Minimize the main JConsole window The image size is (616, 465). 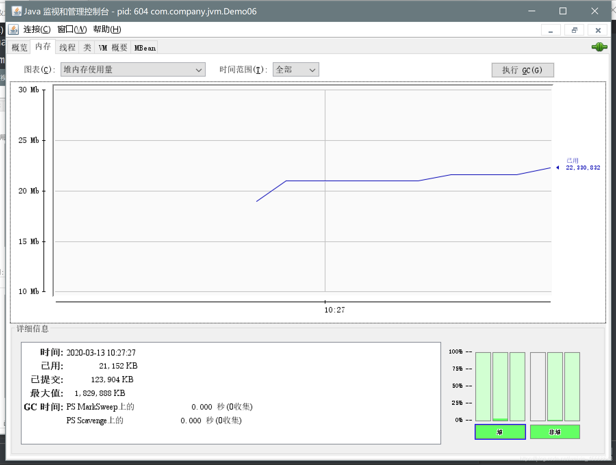click(x=532, y=11)
